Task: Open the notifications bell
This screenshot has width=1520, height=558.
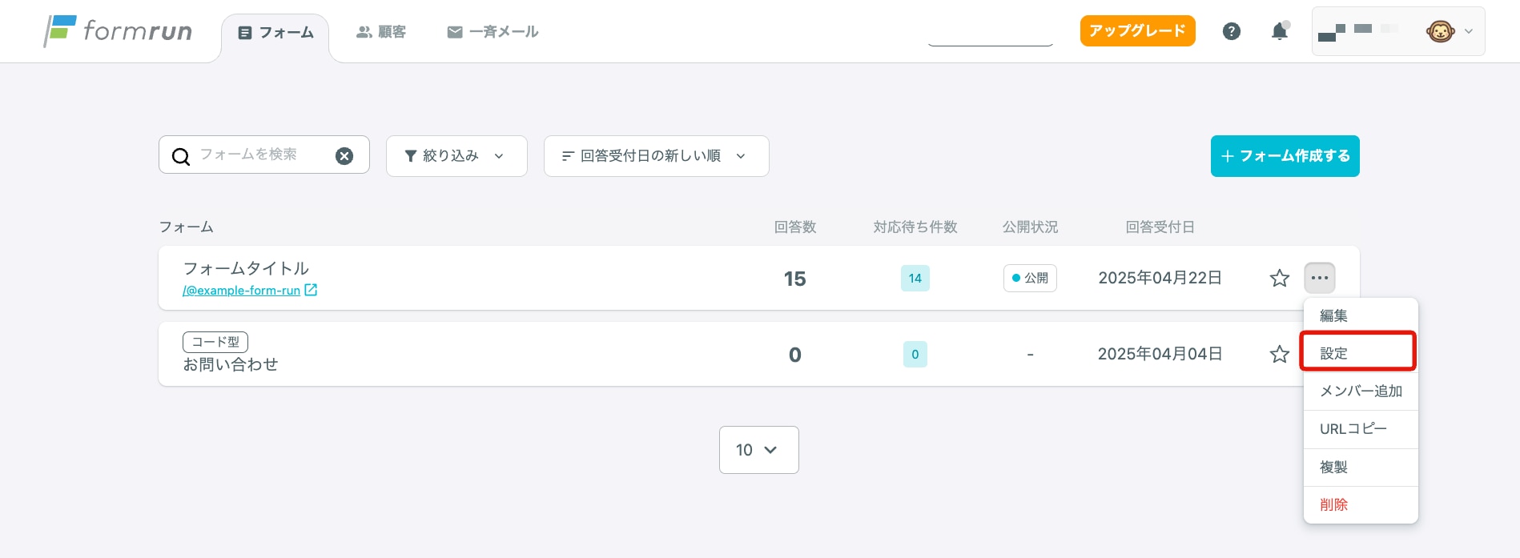Action: (x=1279, y=31)
